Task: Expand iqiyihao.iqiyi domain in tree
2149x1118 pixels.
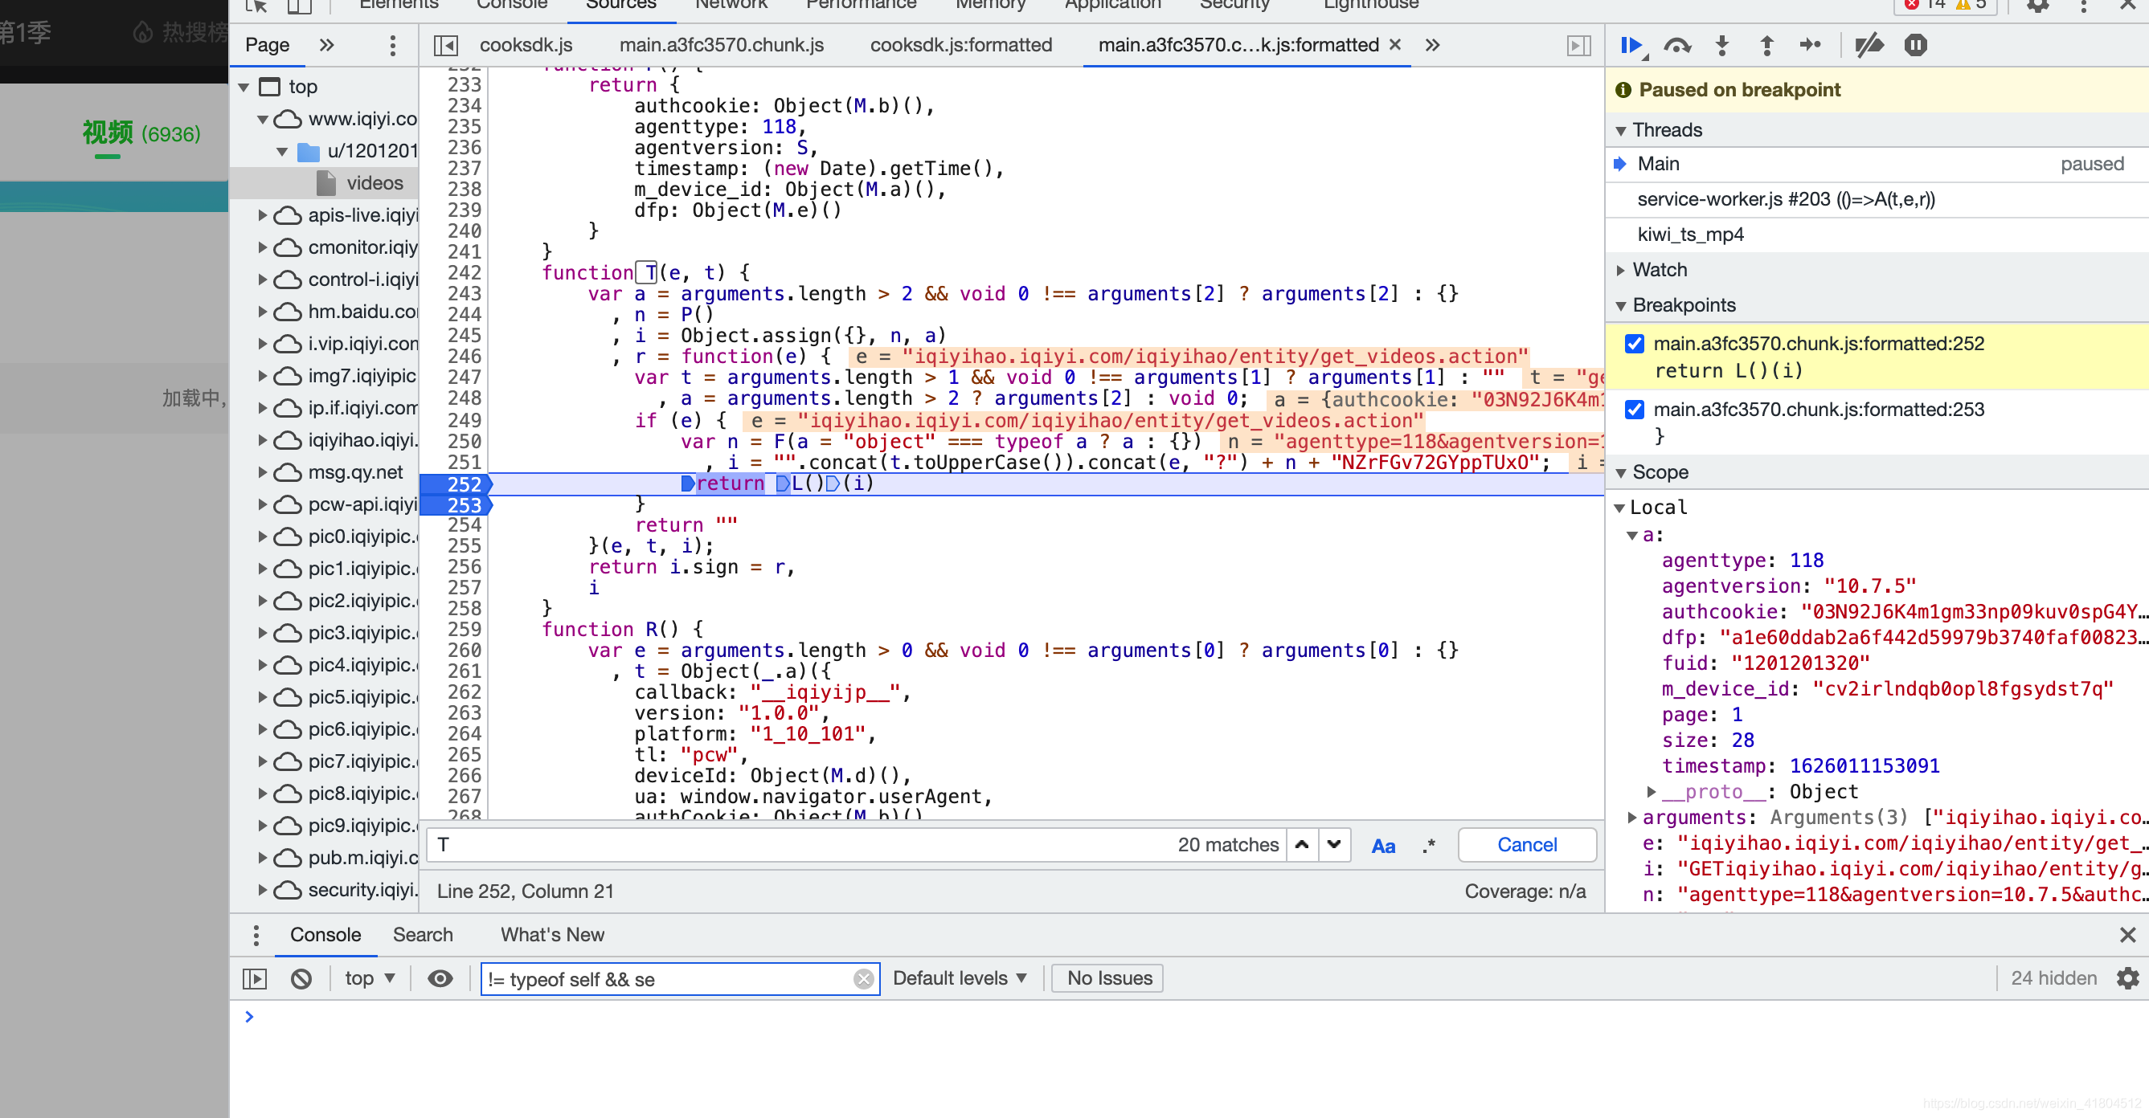Action: click(263, 440)
